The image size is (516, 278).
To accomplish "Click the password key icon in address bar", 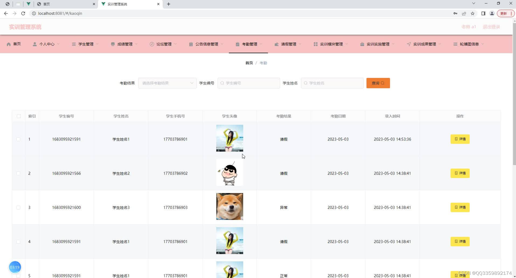I will [455, 13].
